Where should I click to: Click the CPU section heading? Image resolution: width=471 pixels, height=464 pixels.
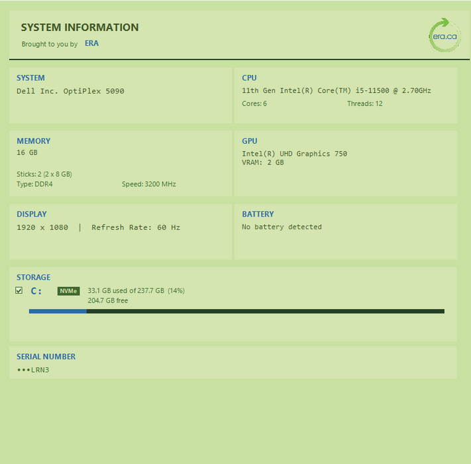click(x=249, y=78)
